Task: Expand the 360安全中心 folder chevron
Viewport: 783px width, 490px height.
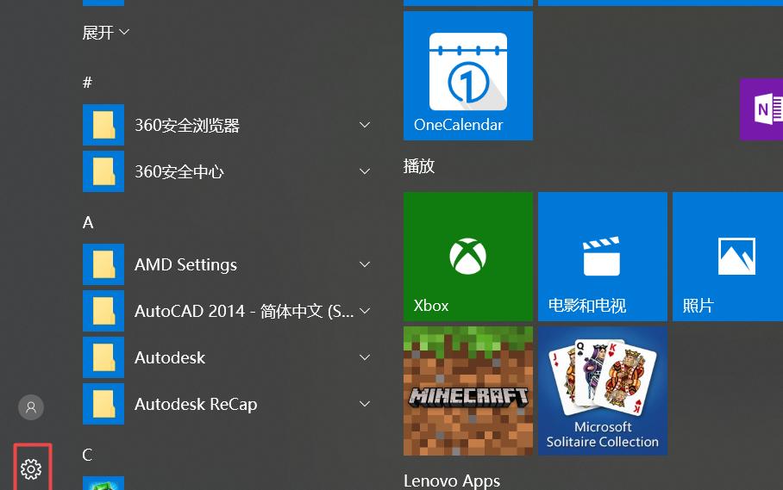Action: pyautogui.click(x=365, y=171)
